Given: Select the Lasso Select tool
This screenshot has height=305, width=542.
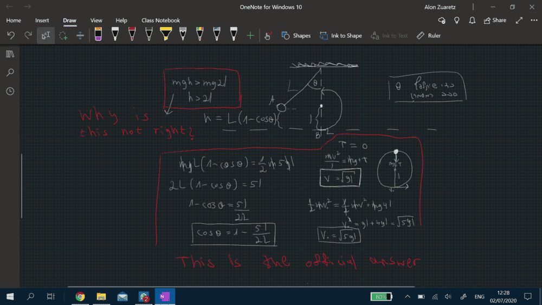Looking at the screenshot, I should pyautogui.click(x=63, y=36).
